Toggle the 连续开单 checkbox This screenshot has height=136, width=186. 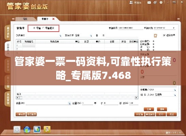tap(164, 35)
